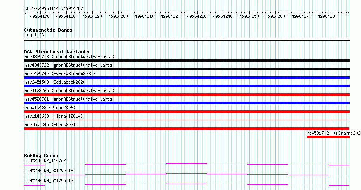Click the blue bar for nsv5479740
This screenshot has width=361, height=190.
point(187,78)
